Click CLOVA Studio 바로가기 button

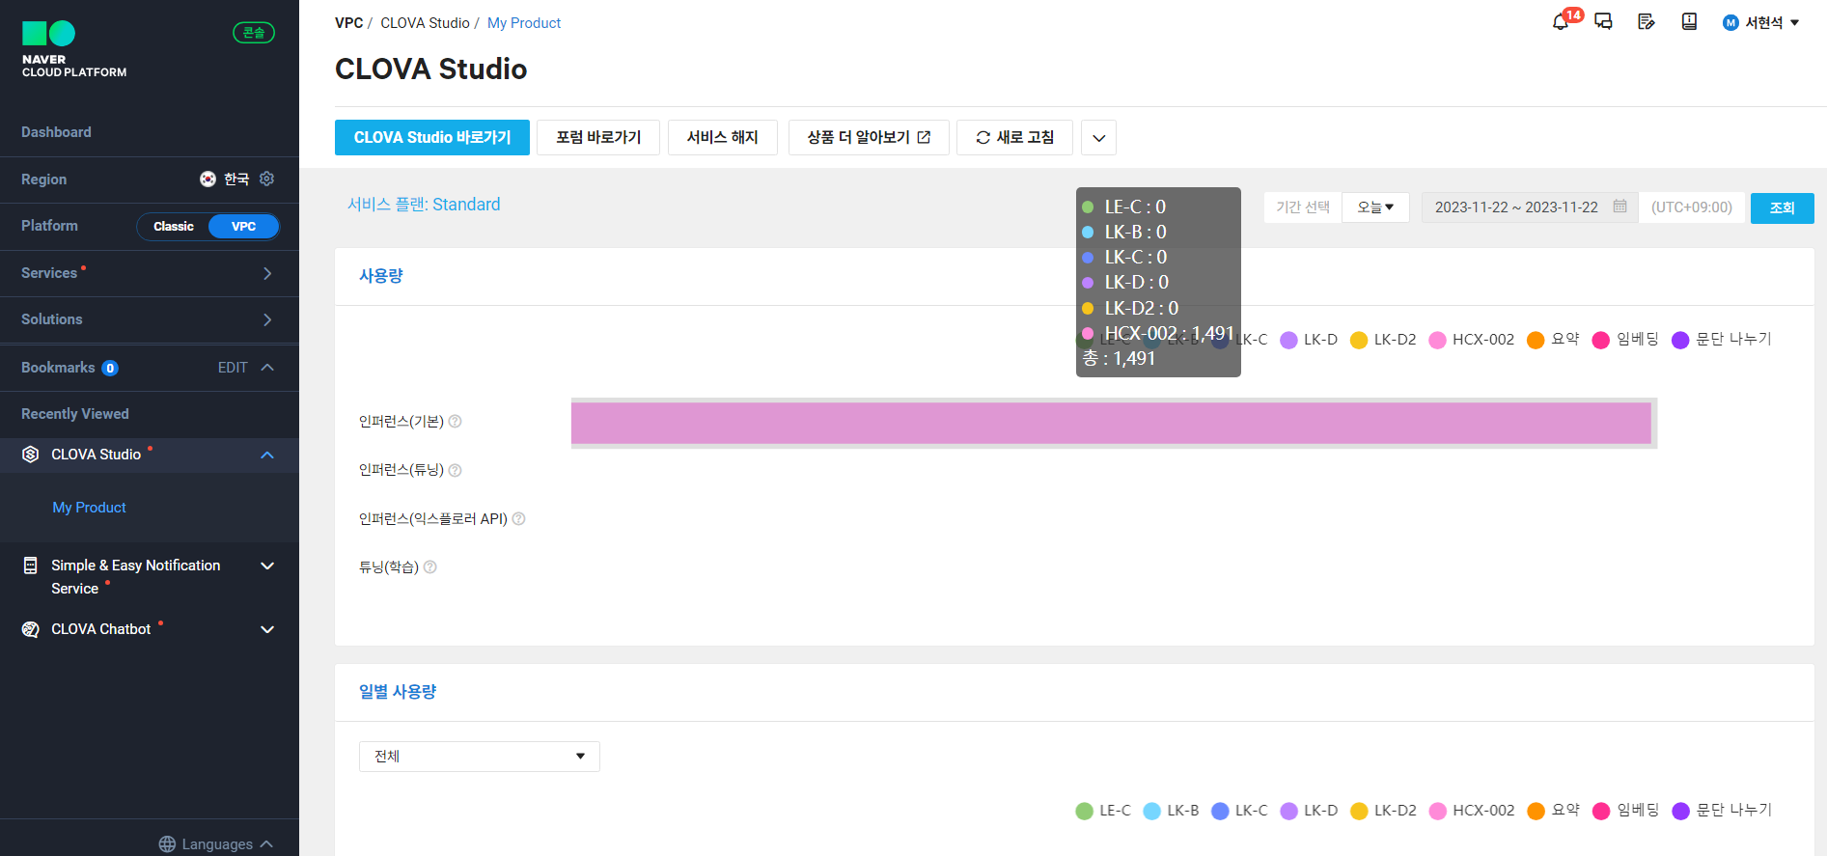point(432,138)
